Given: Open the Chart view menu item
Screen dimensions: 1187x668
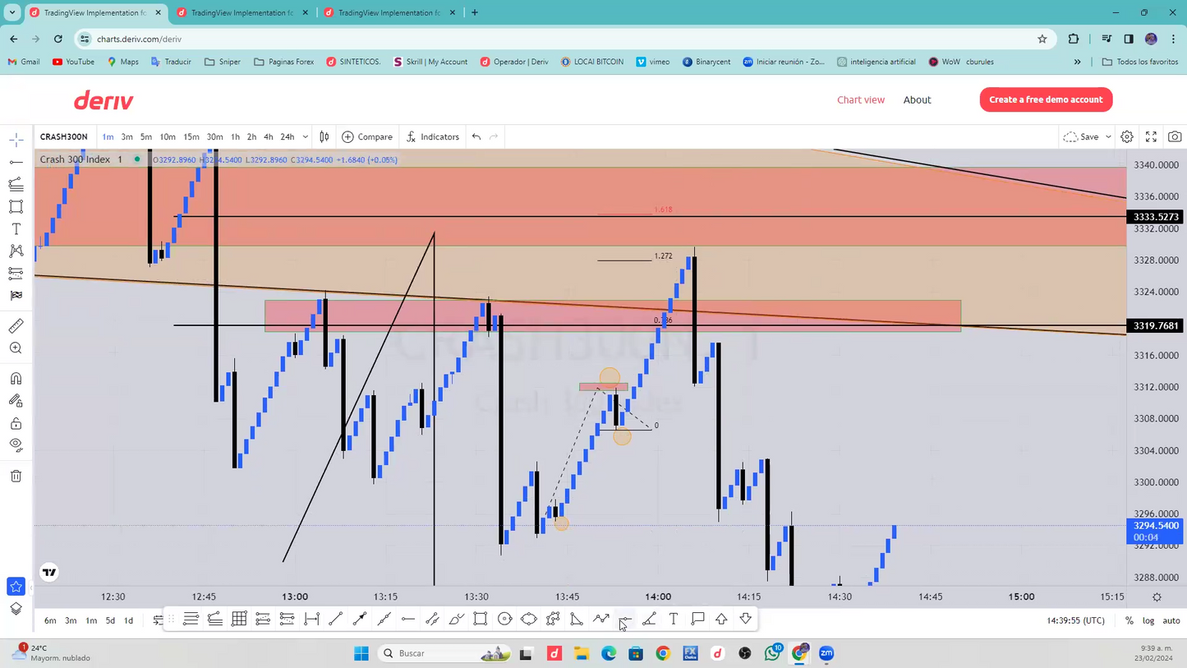Looking at the screenshot, I should pos(861,99).
